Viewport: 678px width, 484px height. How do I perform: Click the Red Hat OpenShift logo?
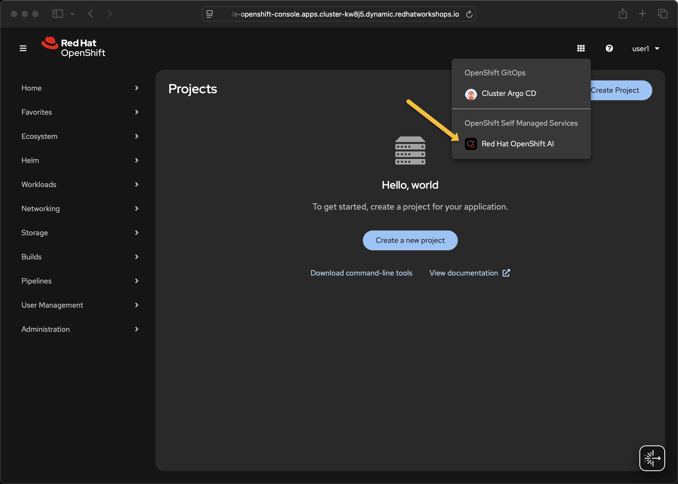tap(73, 47)
